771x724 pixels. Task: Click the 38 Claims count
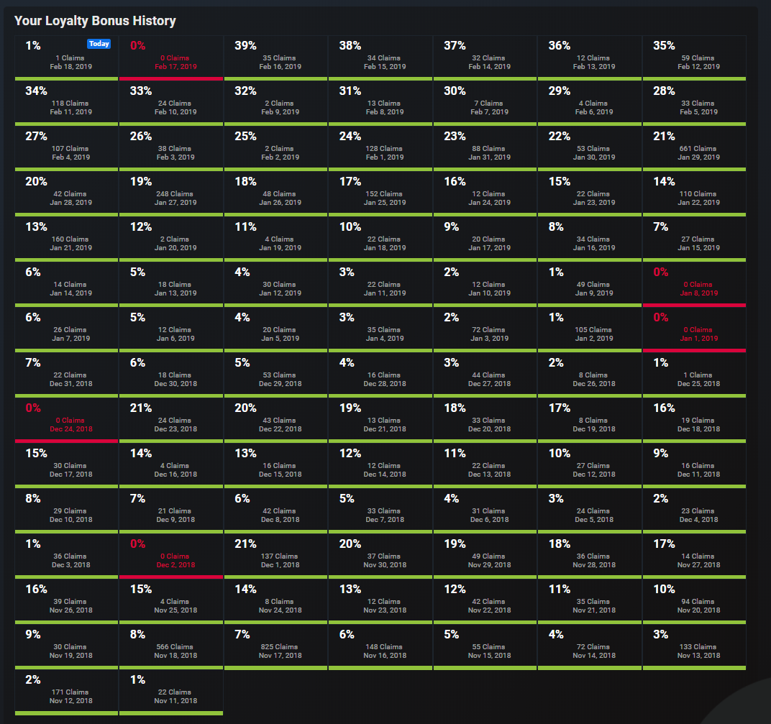[175, 148]
